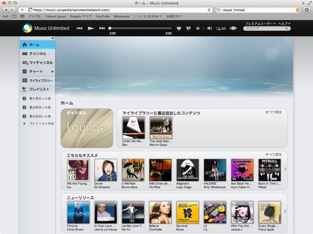313x234 pixels.
Task: Toggle repeat All mode
Action: tap(221, 29)
